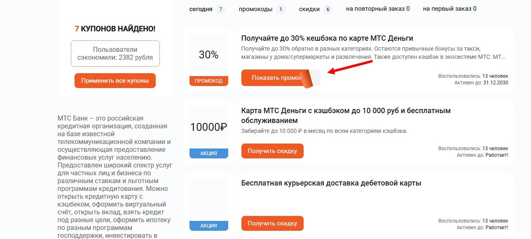Click the 30% coupon value thumbnail
Viewport: 531px width, 239px height.
208,54
